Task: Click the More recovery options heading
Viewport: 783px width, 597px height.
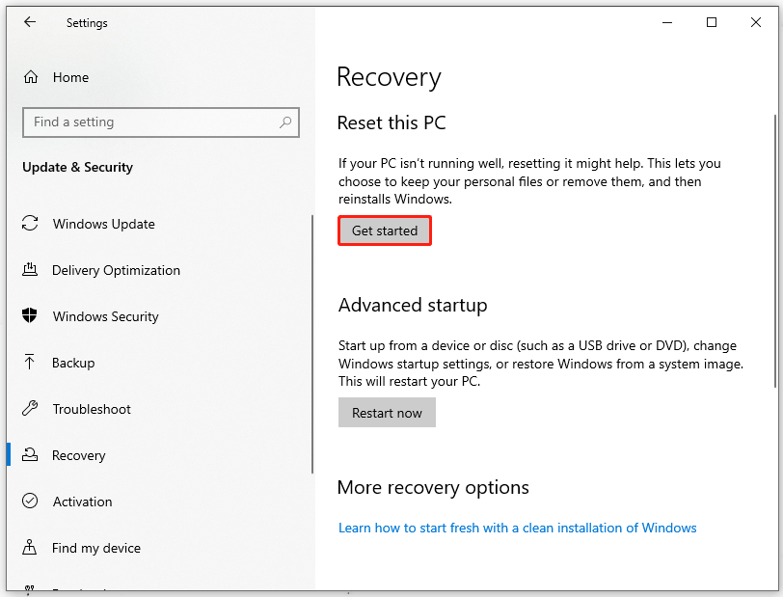Action: 433,488
